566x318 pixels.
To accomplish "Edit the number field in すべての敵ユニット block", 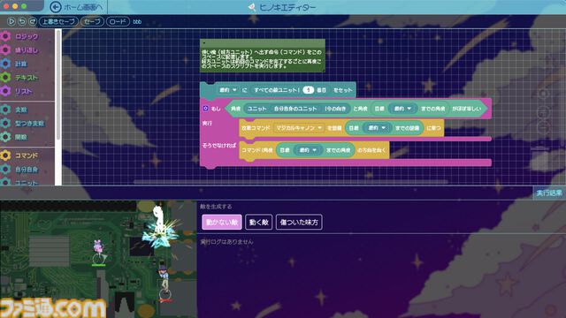I will 308,90.
